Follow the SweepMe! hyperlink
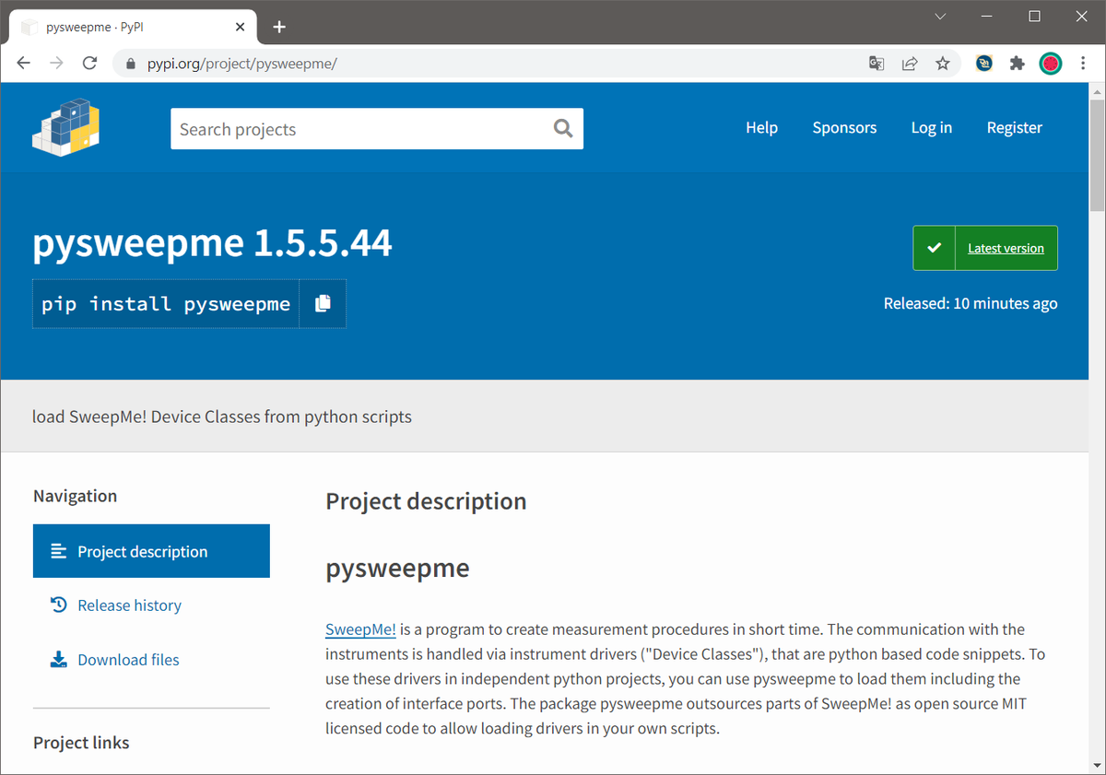 [360, 629]
